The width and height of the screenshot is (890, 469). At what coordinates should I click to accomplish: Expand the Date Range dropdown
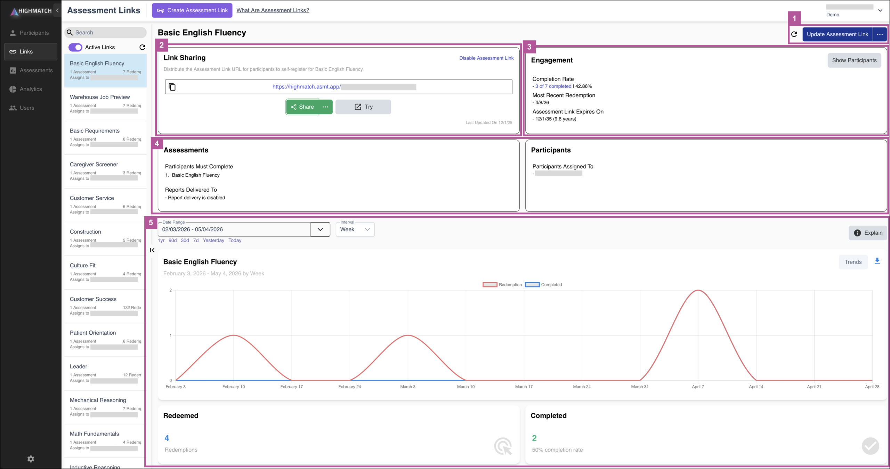(x=320, y=229)
